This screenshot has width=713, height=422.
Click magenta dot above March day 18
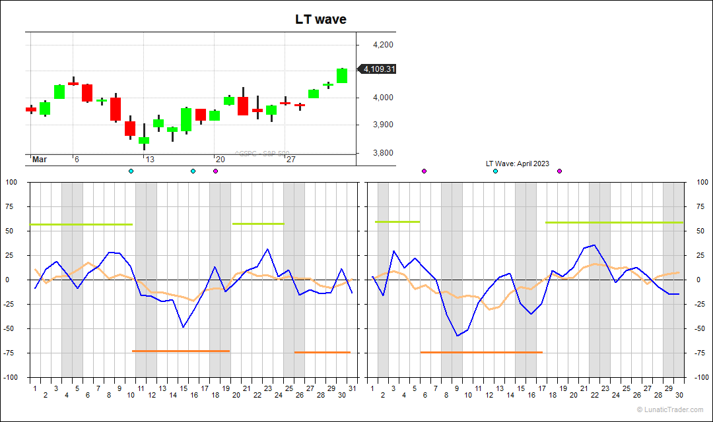tap(215, 171)
